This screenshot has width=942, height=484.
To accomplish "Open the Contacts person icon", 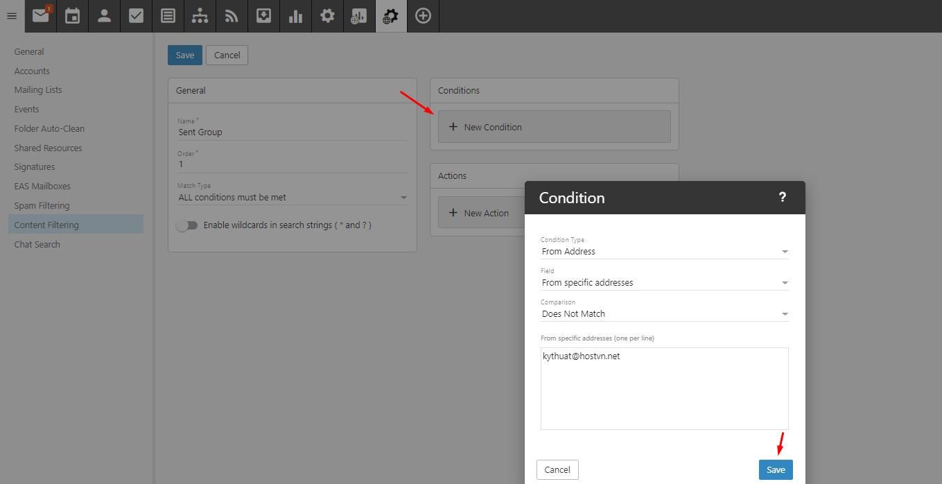I will (104, 16).
